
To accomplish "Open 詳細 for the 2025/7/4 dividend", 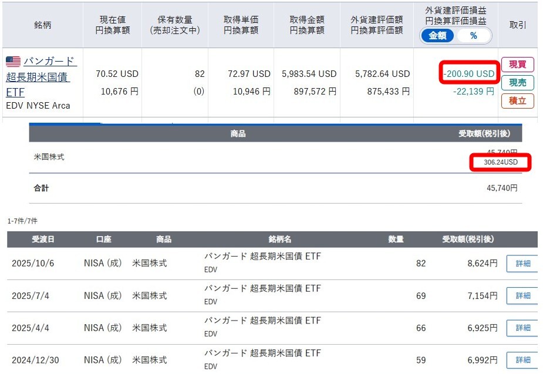I will coord(522,296).
